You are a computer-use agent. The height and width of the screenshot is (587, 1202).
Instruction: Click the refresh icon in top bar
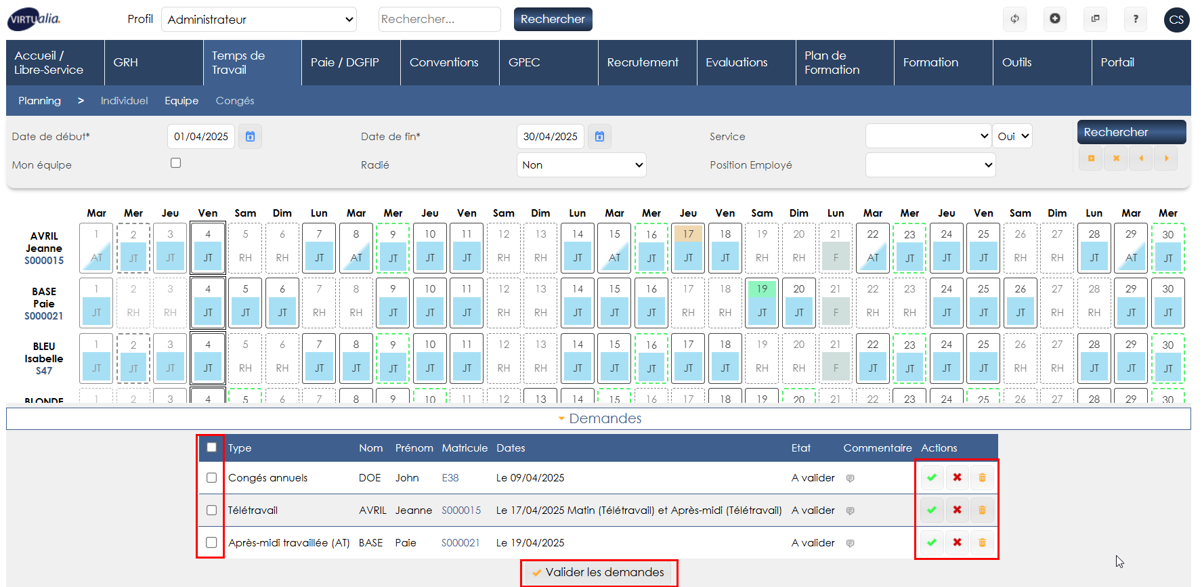pos(1014,19)
